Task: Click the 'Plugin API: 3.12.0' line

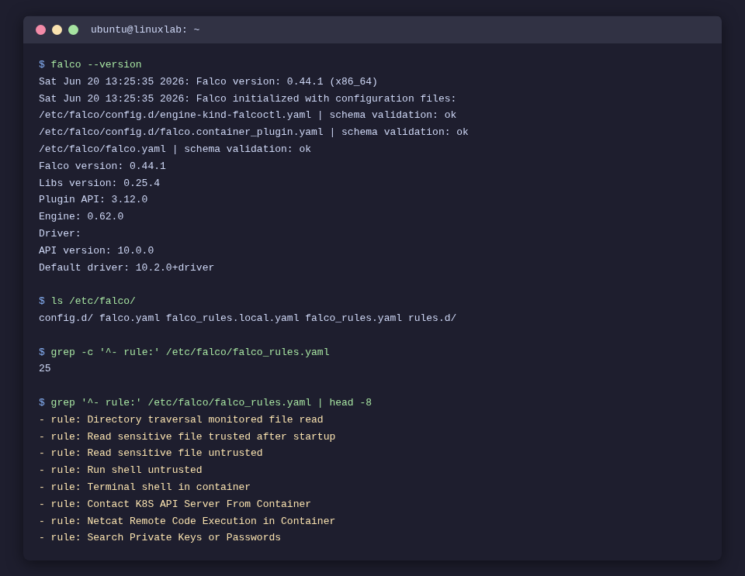Action: (93, 200)
